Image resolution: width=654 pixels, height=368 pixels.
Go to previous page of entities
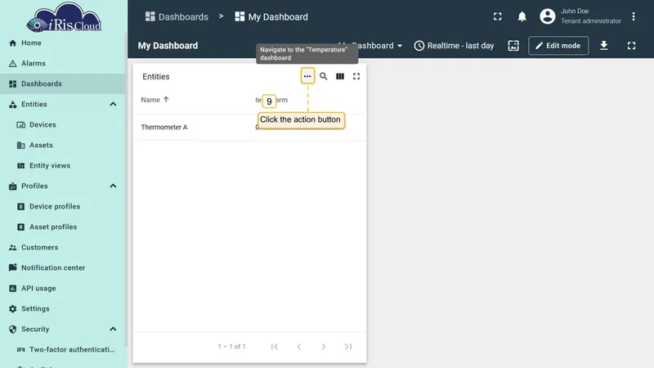tap(299, 346)
